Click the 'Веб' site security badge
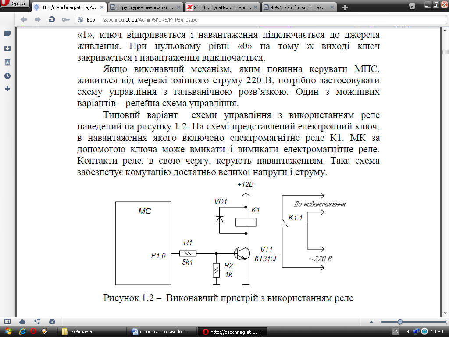The height and width of the screenshot is (337, 449). pyautogui.click(x=87, y=19)
